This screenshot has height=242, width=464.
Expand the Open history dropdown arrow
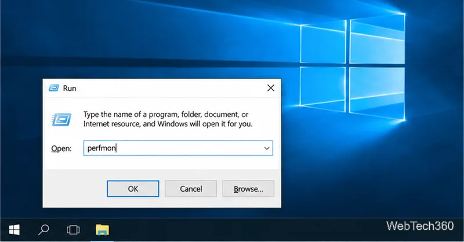pyautogui.click(x=267, y=148)
